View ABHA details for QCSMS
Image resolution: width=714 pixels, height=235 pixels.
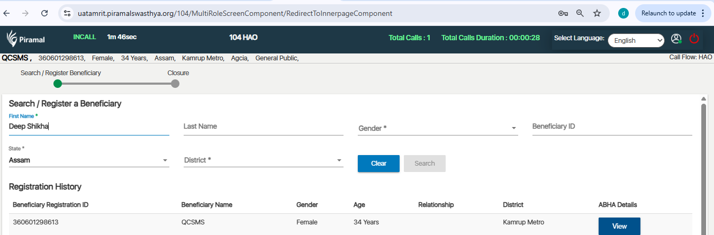(x=619, y=226)
